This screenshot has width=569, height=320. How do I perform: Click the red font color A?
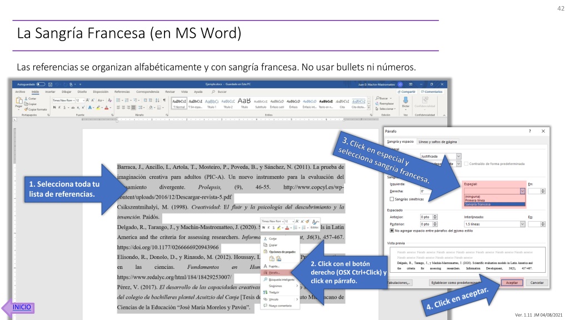point(106,107)
